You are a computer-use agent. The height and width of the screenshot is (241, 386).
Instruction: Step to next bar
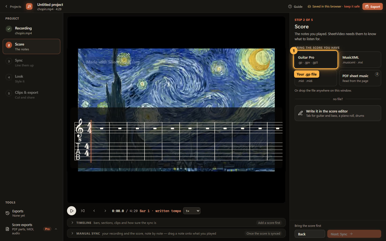point(105,211)
